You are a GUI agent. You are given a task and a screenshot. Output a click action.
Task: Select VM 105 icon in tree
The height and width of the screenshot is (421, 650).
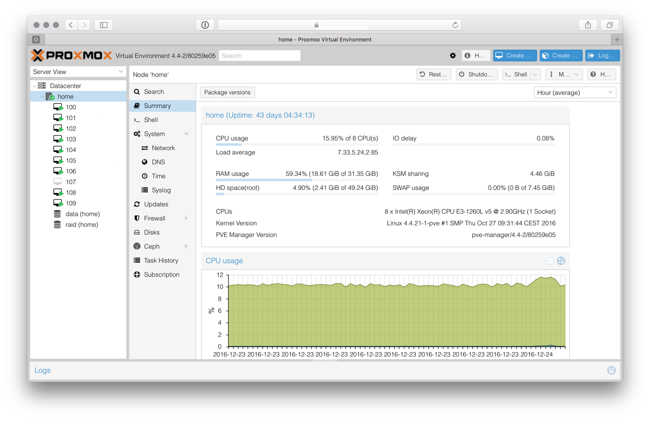[58, 160]
